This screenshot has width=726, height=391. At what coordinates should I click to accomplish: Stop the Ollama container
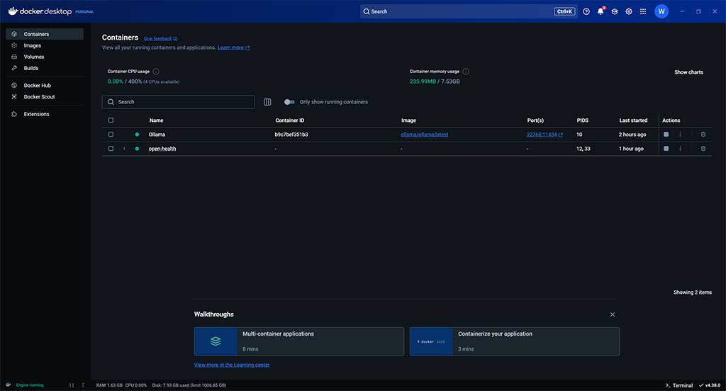click(666, 134)
